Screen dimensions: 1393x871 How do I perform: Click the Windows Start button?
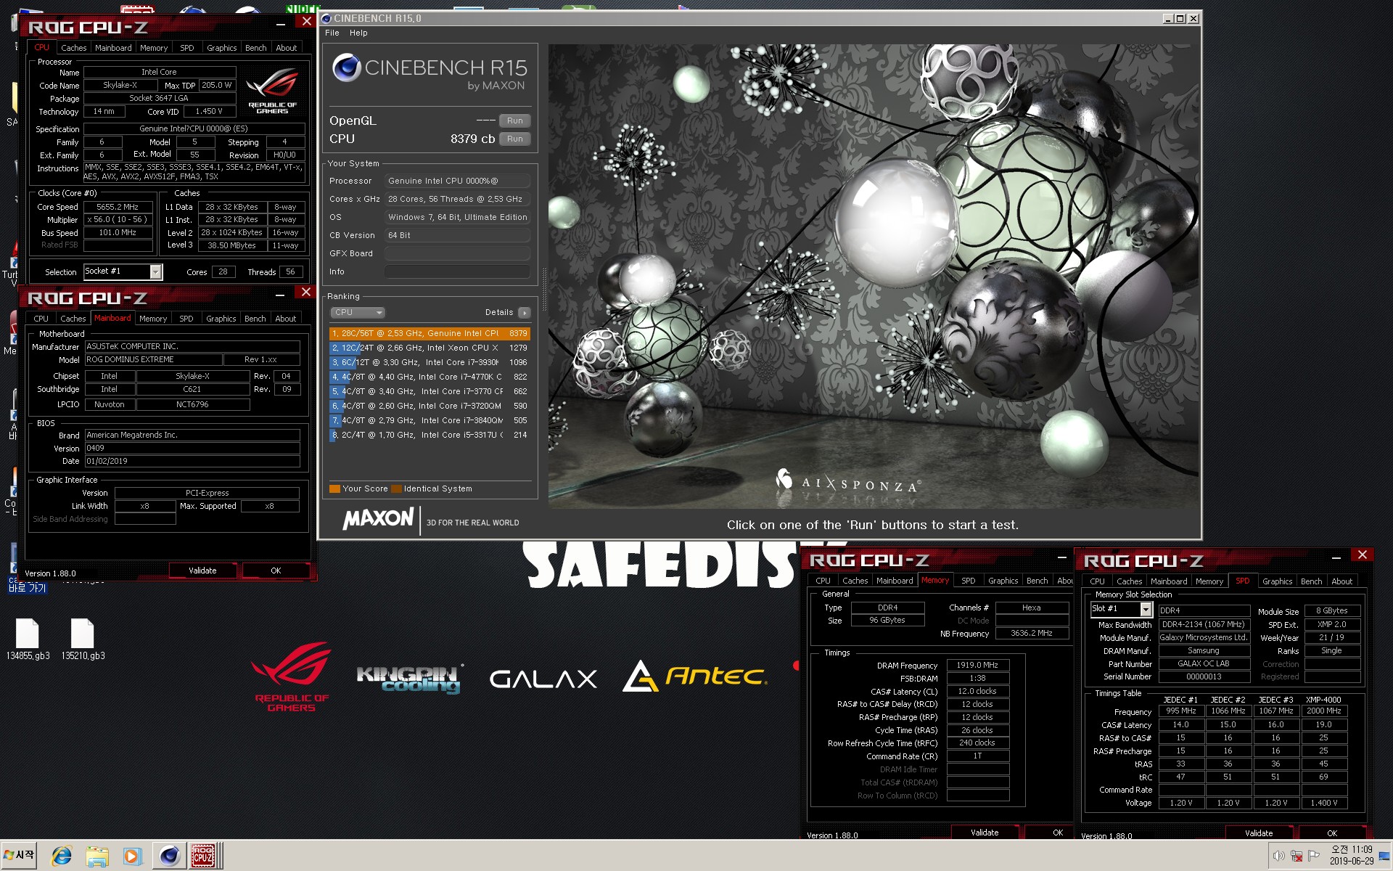click(x=20, y=855)
